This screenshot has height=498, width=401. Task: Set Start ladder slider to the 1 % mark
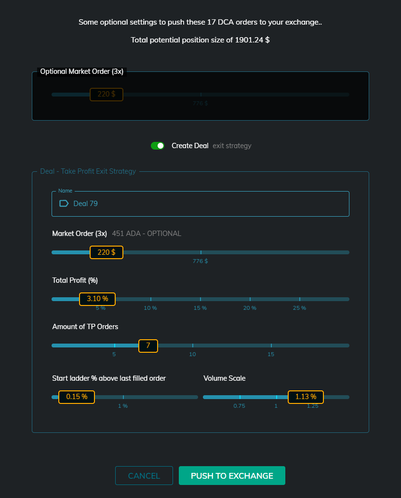(x=123, y=397)
